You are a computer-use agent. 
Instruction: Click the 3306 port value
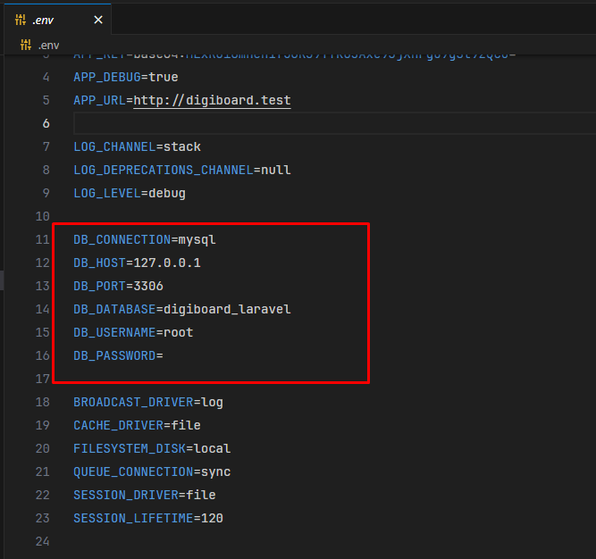(x=148, y=286)
